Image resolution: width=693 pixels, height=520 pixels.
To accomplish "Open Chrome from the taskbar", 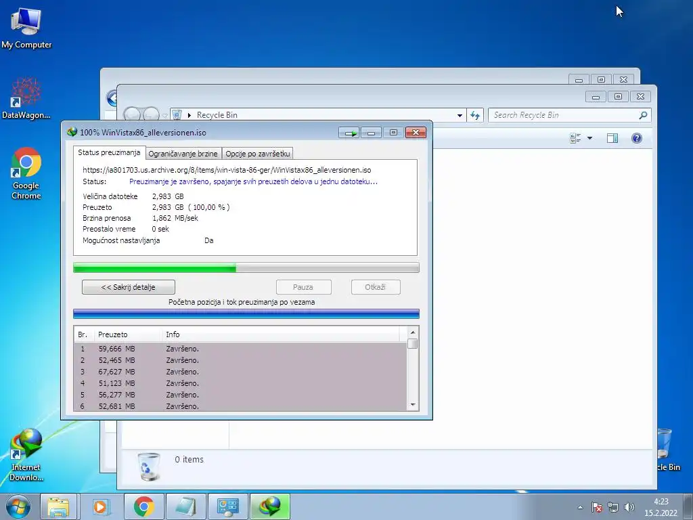I will point(143,506).
